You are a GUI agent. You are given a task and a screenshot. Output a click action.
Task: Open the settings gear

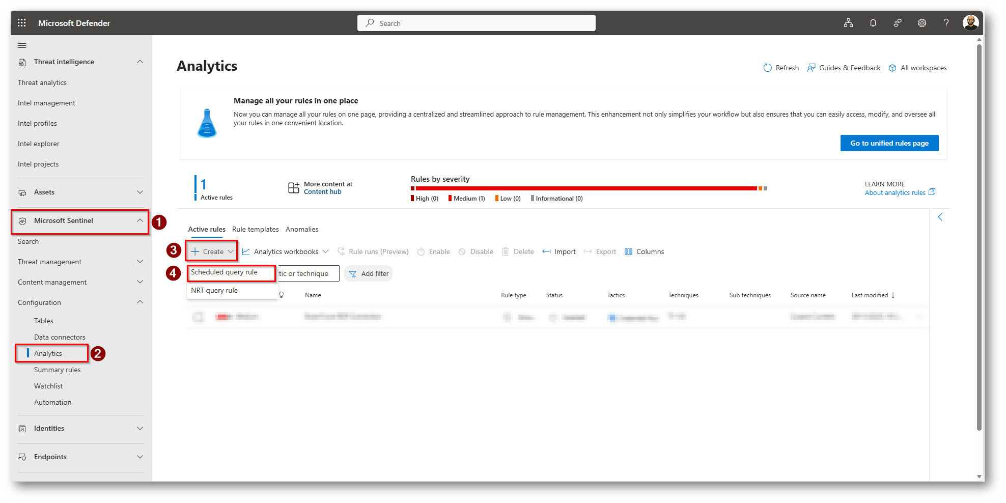coord(922,23)
